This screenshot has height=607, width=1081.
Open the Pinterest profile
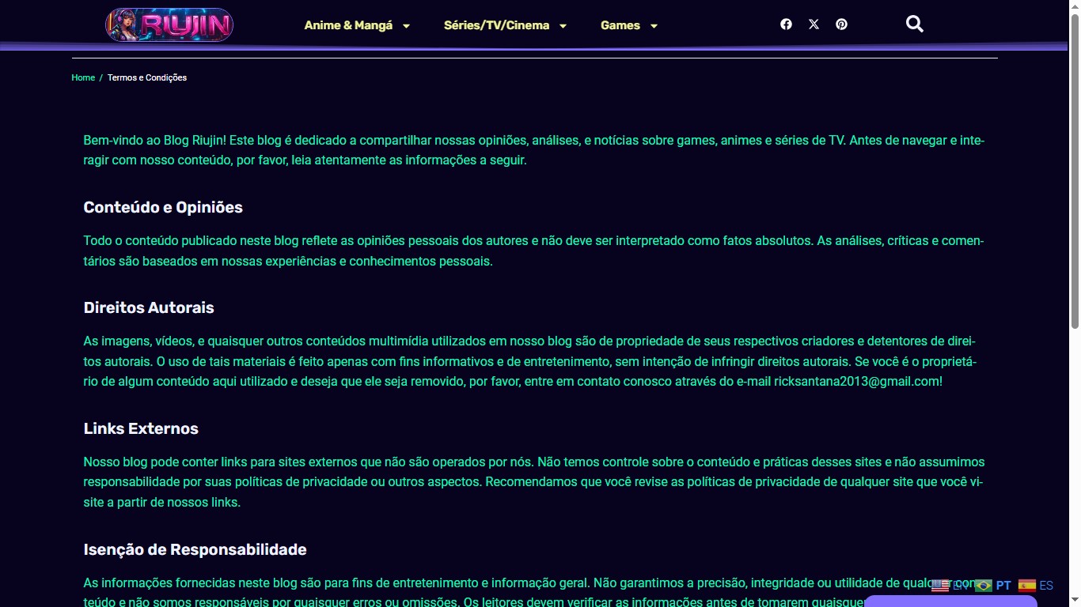click(841, 24)
